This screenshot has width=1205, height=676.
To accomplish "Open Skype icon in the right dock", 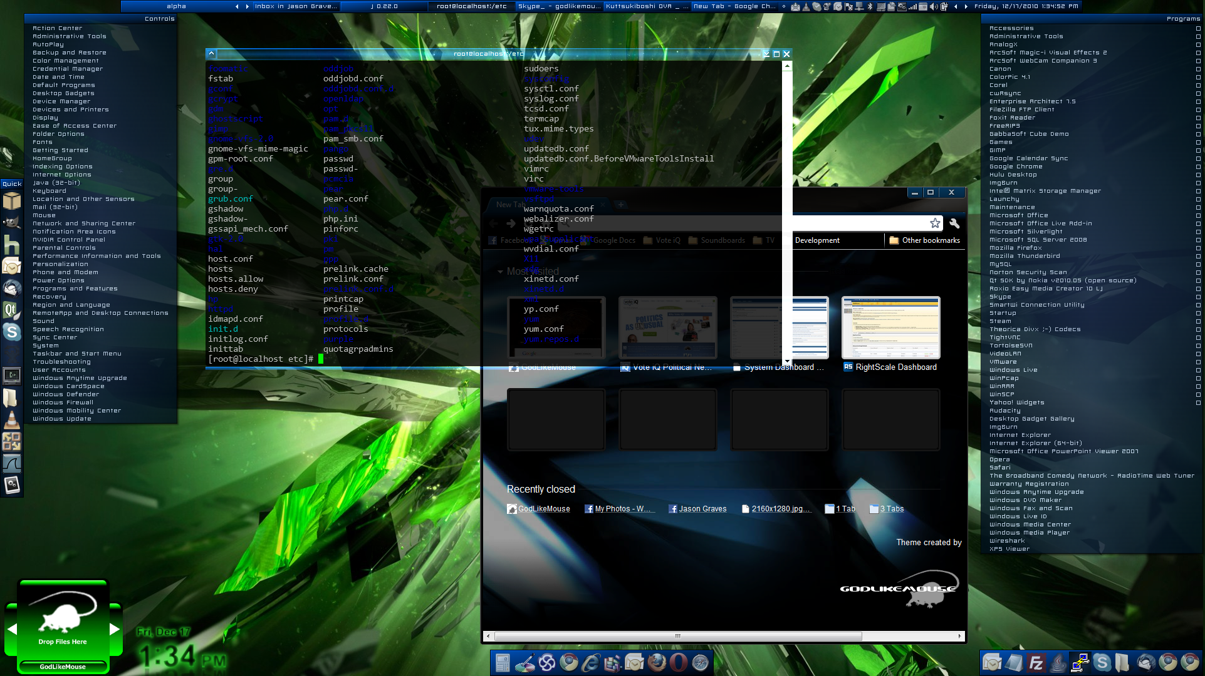I will tap(1102, 662).
